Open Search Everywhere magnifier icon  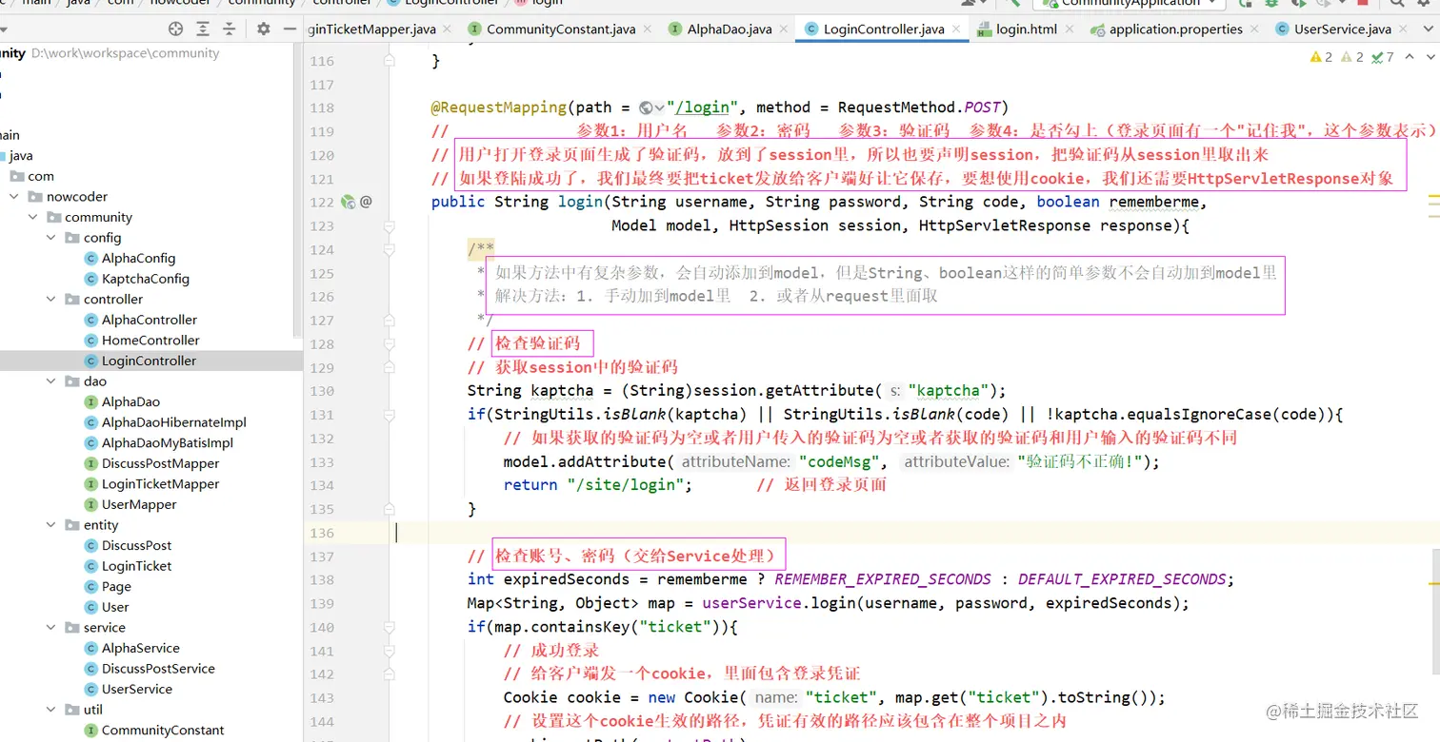(x=1398, y=4)
